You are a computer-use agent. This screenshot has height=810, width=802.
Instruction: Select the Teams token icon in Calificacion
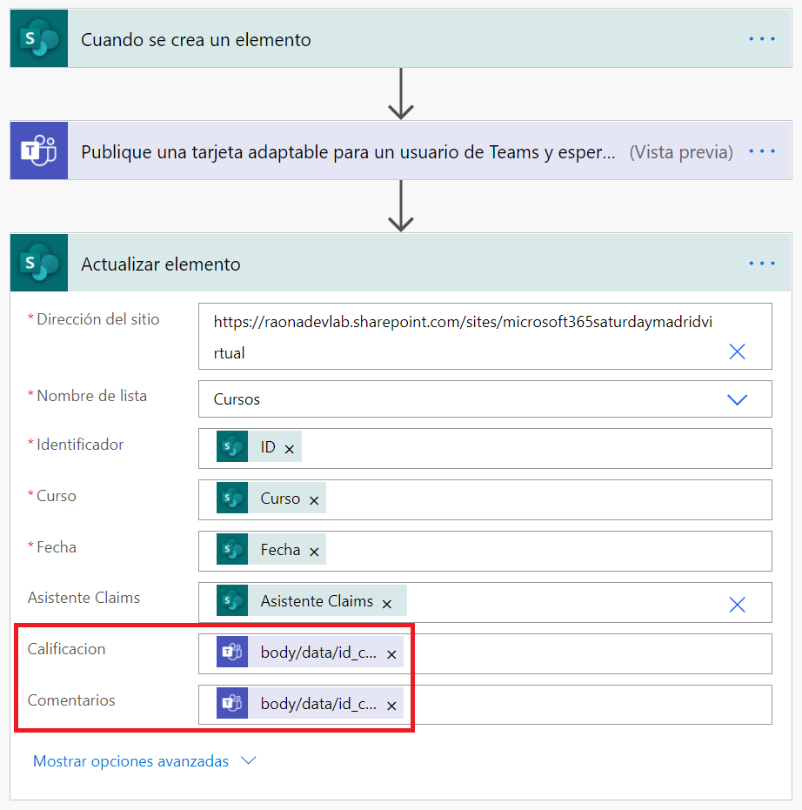pyautogui.click(x=231, y=653)
